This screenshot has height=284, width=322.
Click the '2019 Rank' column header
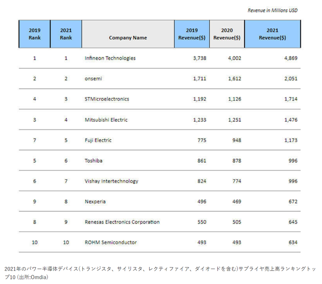click(x=35, y=34)
